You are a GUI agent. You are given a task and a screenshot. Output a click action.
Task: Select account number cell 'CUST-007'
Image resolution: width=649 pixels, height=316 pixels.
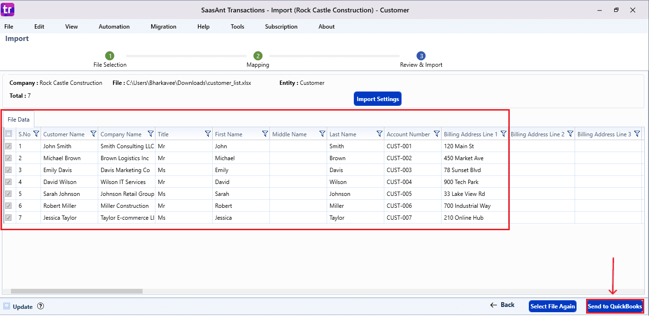pyautogui.click(x=413, y=218)
